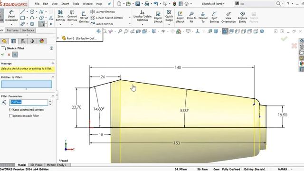The width and height of the screenshot is (304, 171).
Task: Open ConfigurationManager tab icon
Action: coord(23,41)
